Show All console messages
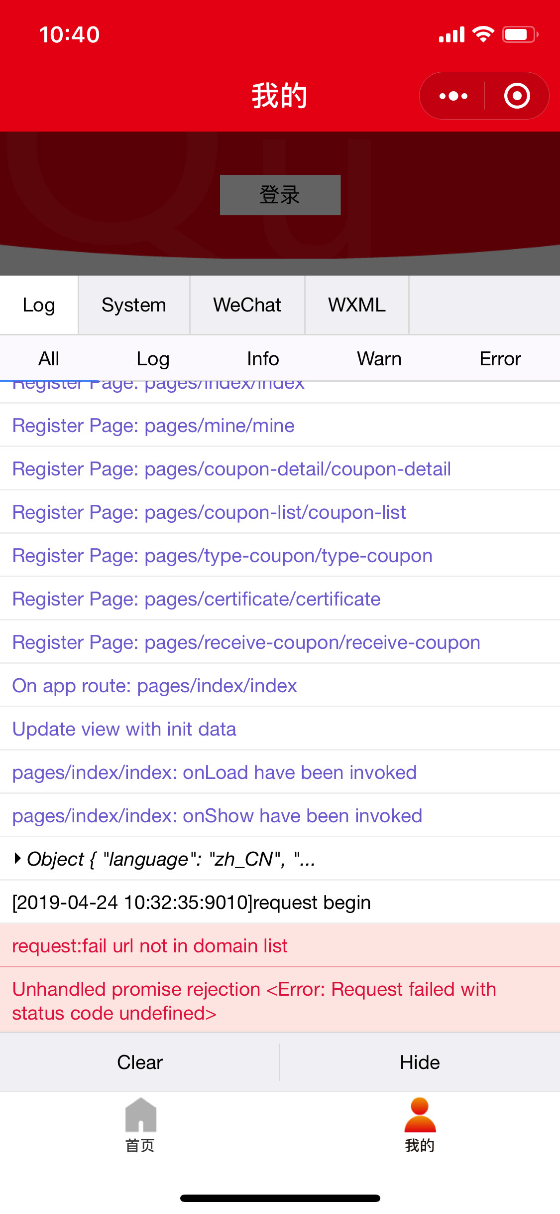This screenshot has height=1214, width=560. [49, 359]
